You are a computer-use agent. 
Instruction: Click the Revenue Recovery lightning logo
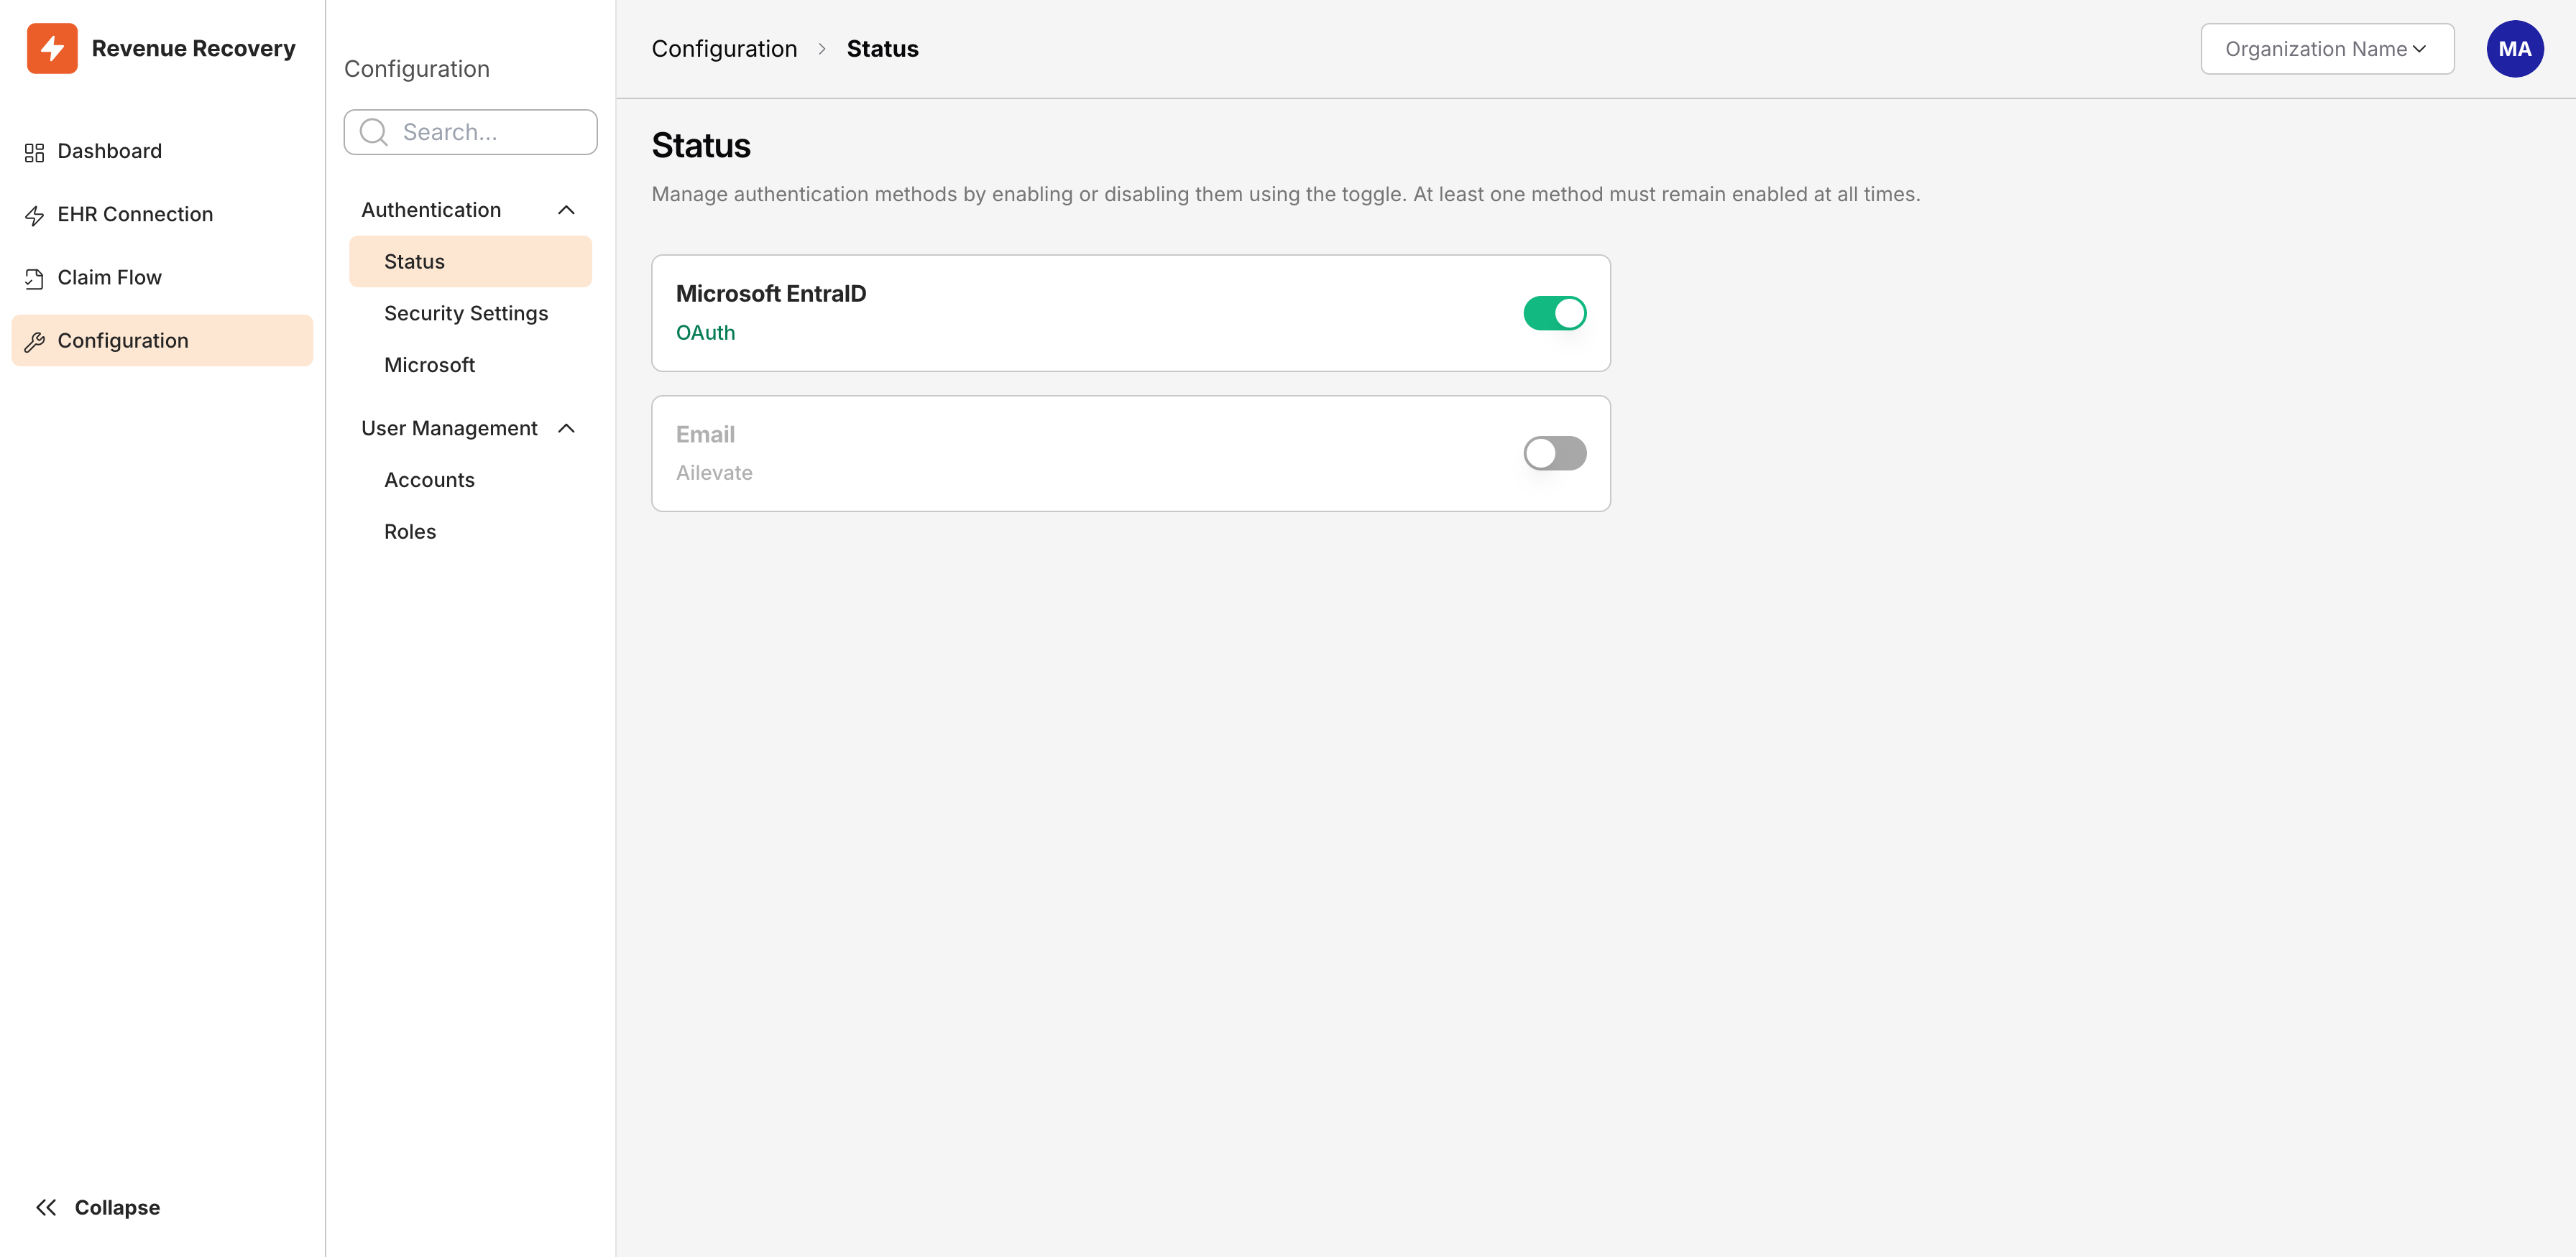pos(53,47)
